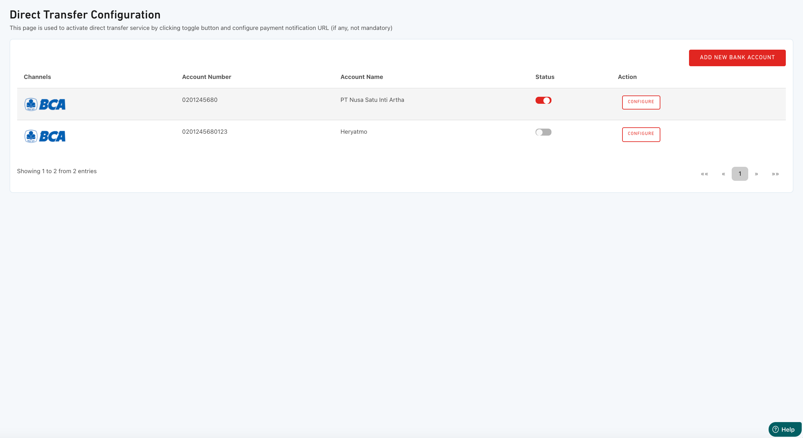Select the PT Nusa Satu Inti Artha name
This screenshot has width=803, height=438.
[x=372, y=100]
